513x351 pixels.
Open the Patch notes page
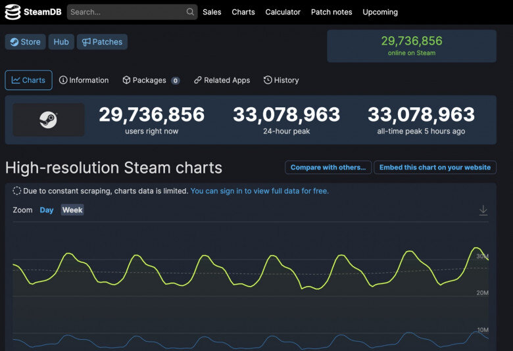(x=331, y=12)
